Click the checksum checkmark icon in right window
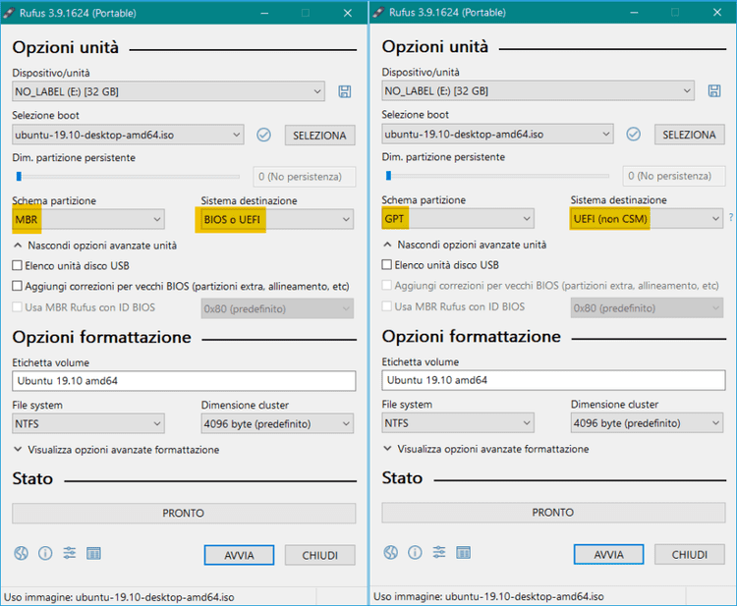737x606 pixels. [x=633, y=135]
